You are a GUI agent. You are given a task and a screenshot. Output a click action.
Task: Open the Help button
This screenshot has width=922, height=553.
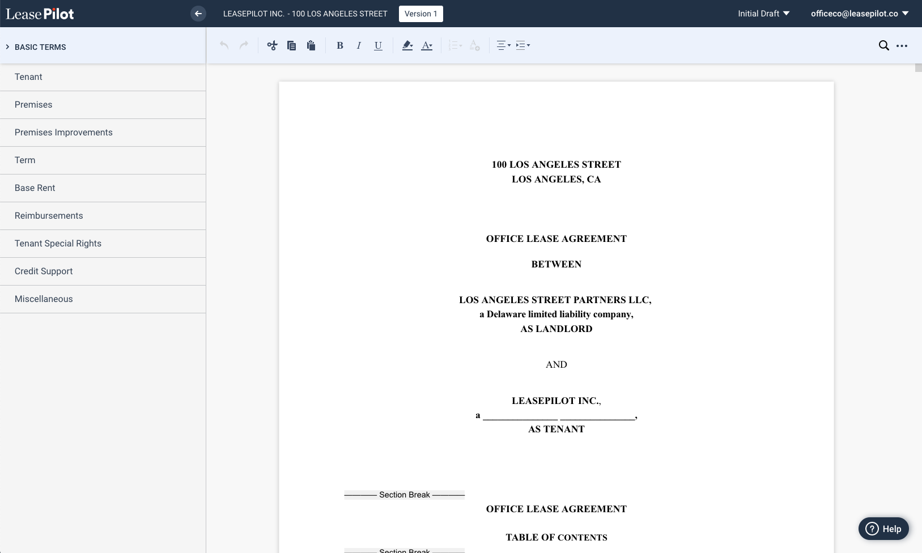click(882, 528)
